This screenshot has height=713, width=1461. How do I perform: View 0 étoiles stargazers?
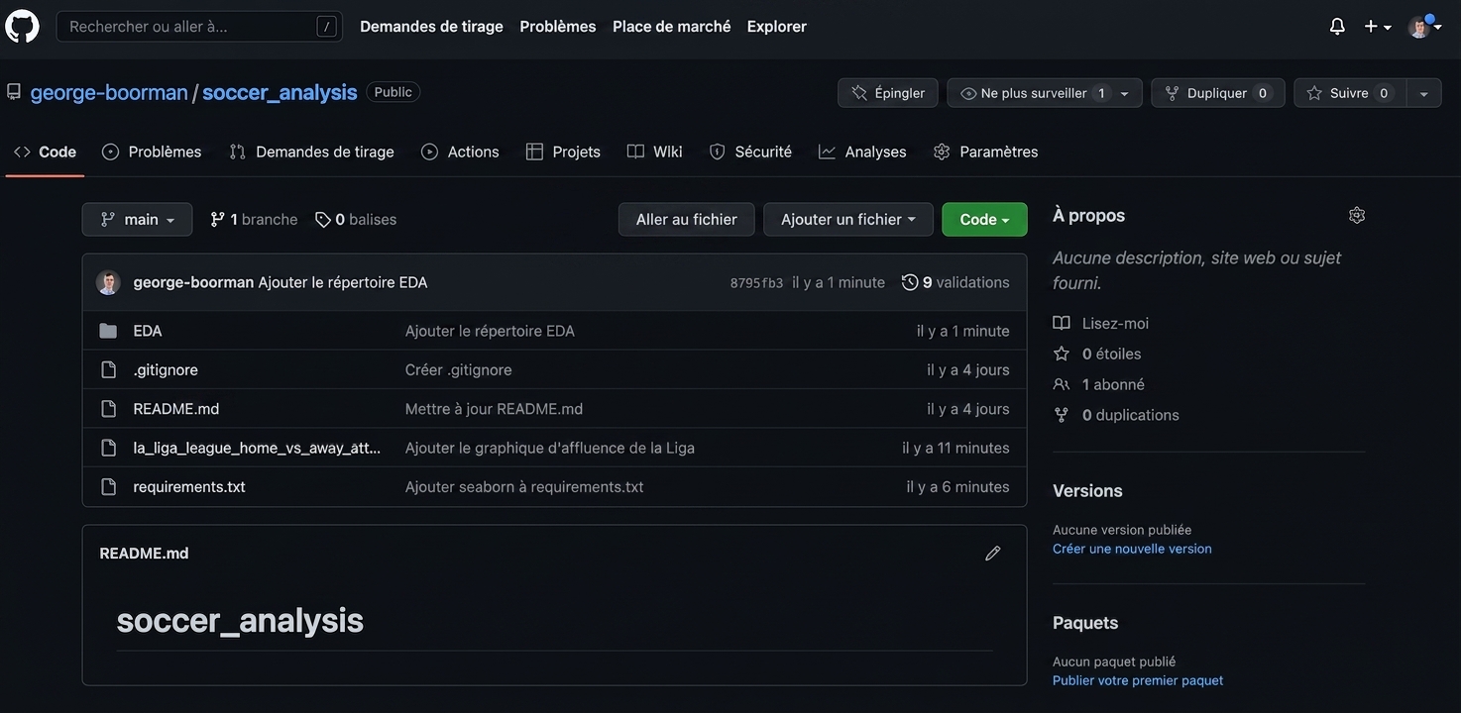coord(1097,354)
